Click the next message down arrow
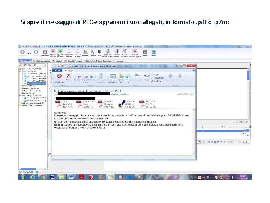Viewport: 270px width, 203px height. point(180,76)
